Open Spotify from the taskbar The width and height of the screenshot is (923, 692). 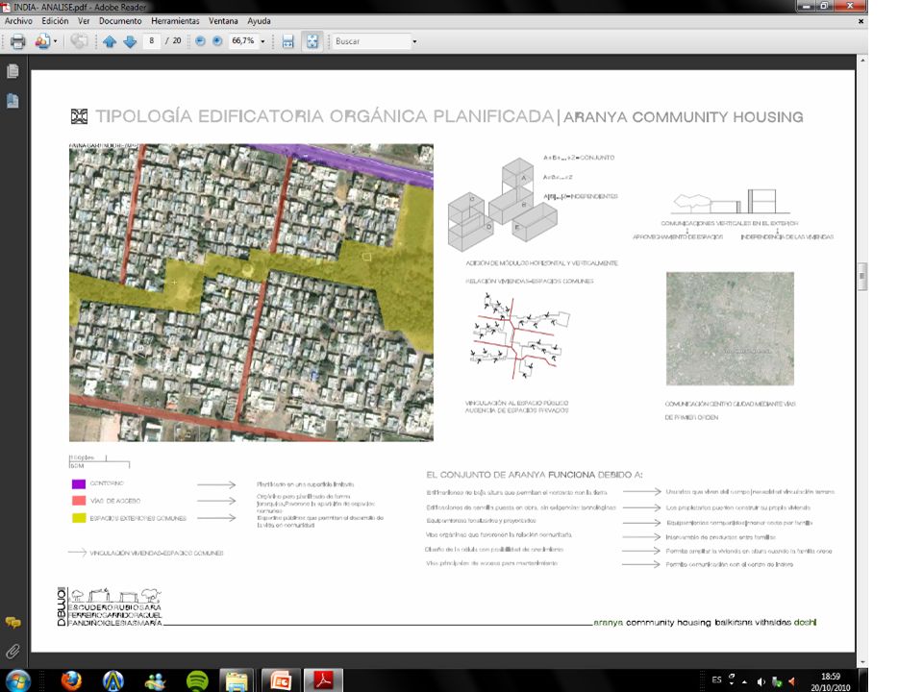196,680
